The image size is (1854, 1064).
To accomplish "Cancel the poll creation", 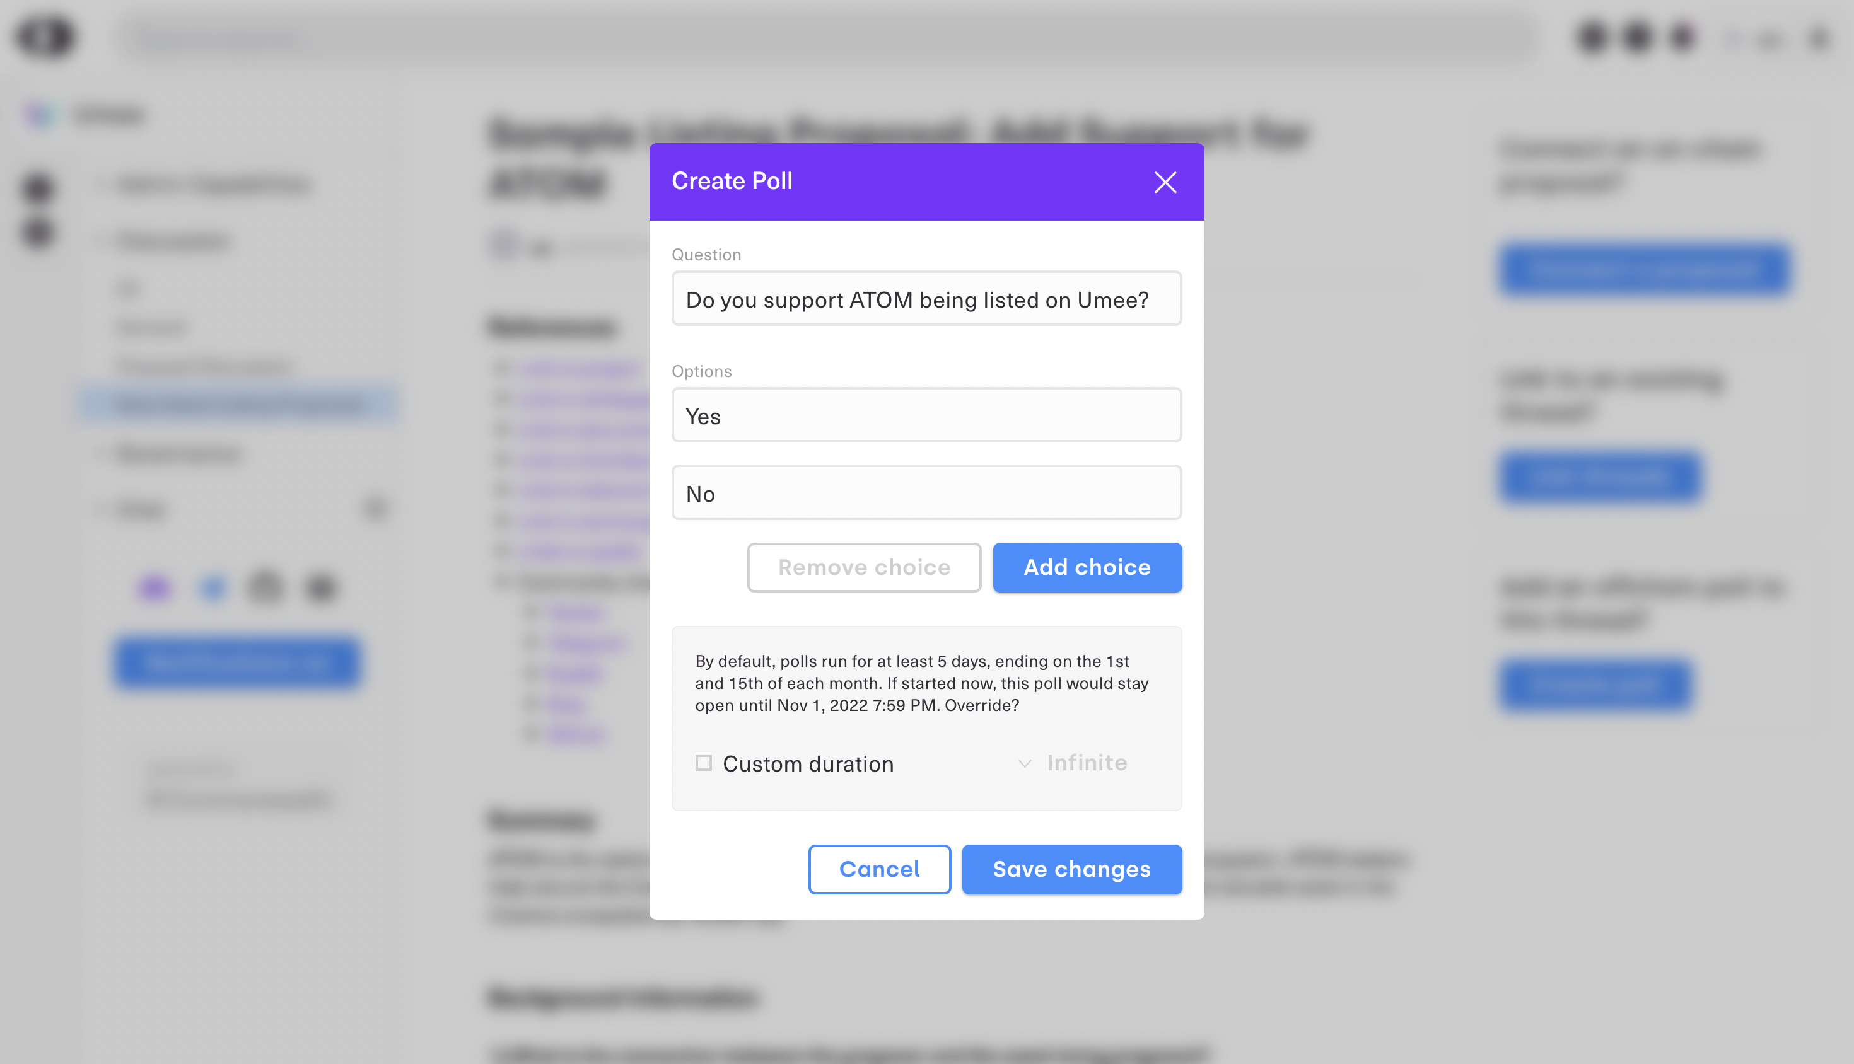I will tap(878, 869).
